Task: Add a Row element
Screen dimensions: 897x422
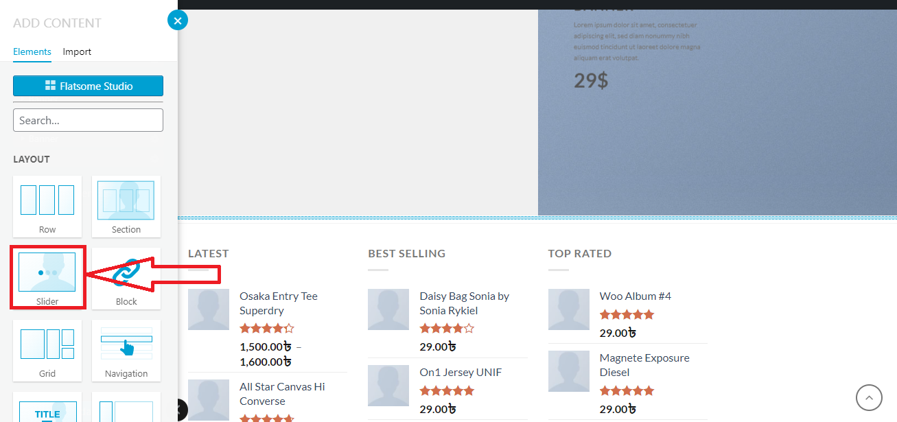Action: [x=47, y=206]
